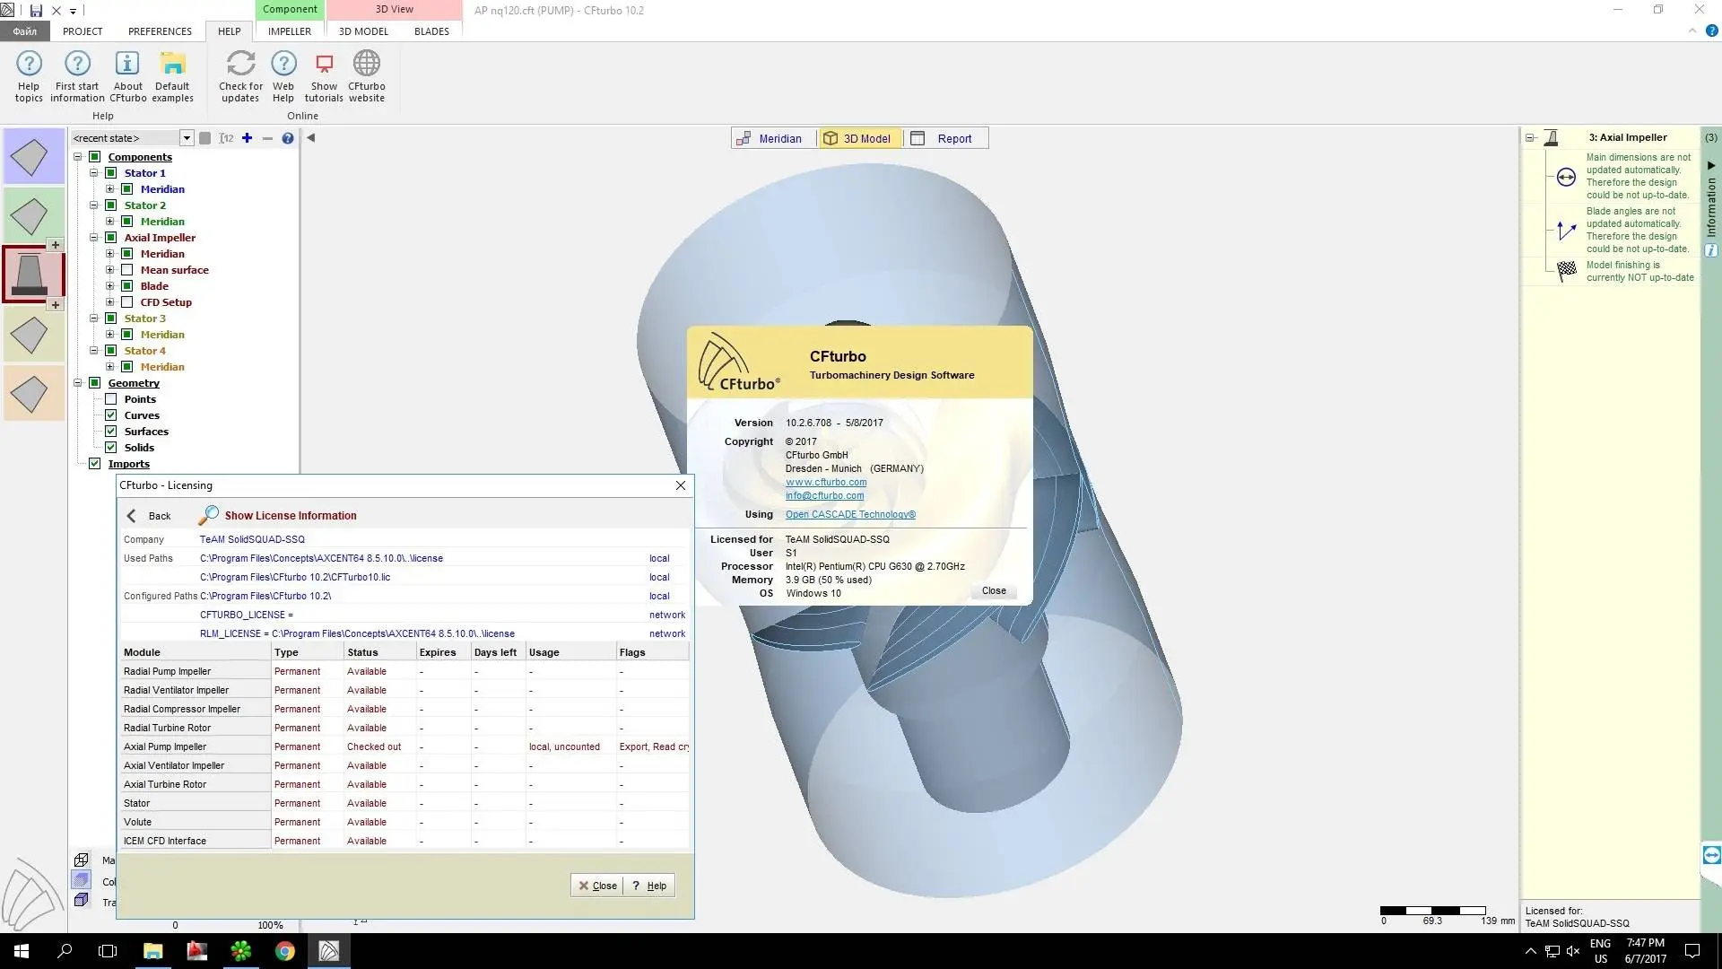Open the taskbar search icon
Image resolution: width=1722 pixels, height=969 pixels.
point(65,951)
